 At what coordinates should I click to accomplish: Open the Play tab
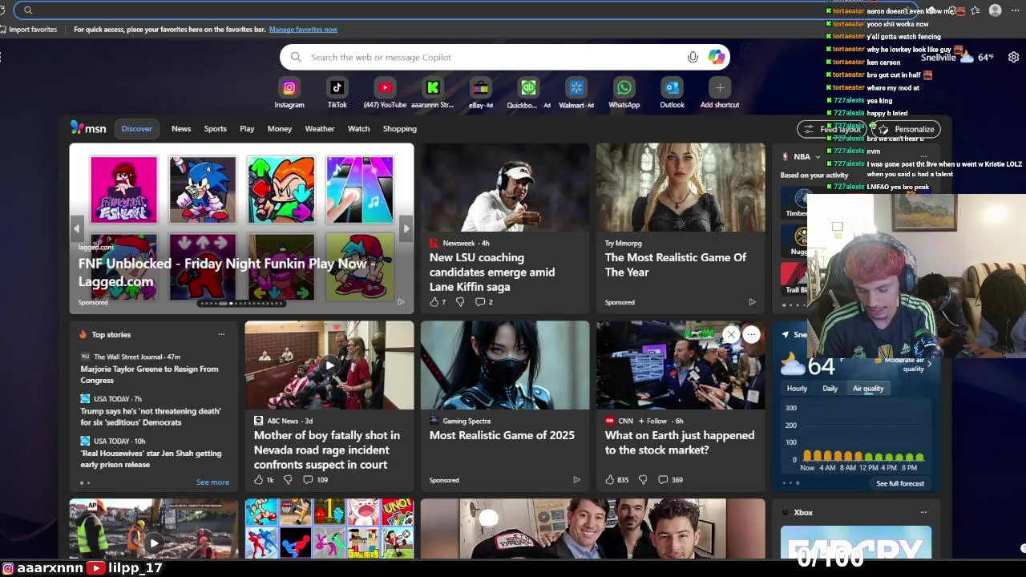pyautogui.click(x=247, y=128)
